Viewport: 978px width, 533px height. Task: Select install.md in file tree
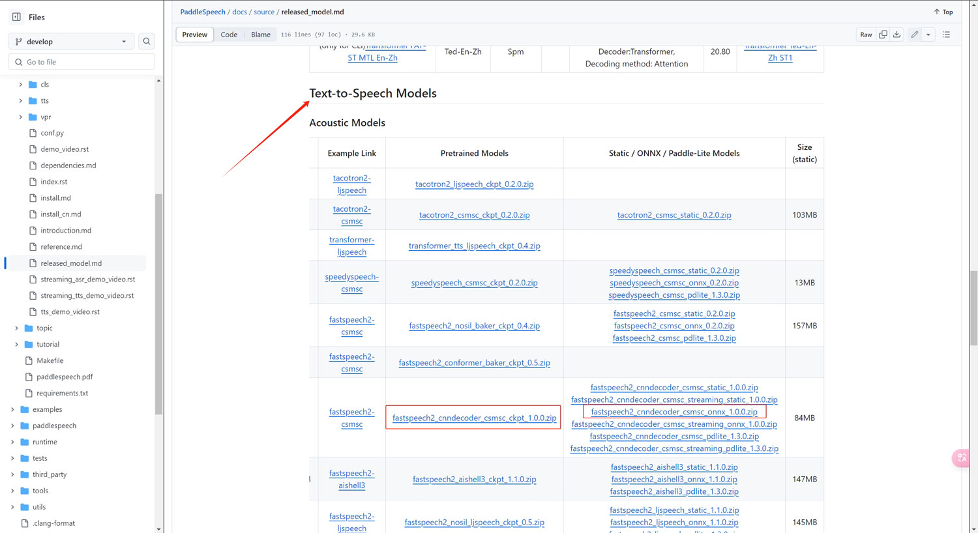55,198
